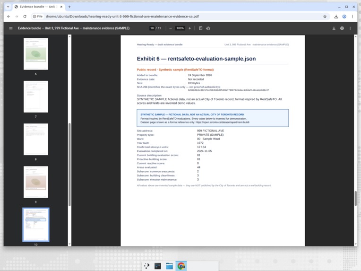The width and height of the screenshot is (361, 271).
Task: Bookmark this page with star icon
Action: [x=325, y=17]
